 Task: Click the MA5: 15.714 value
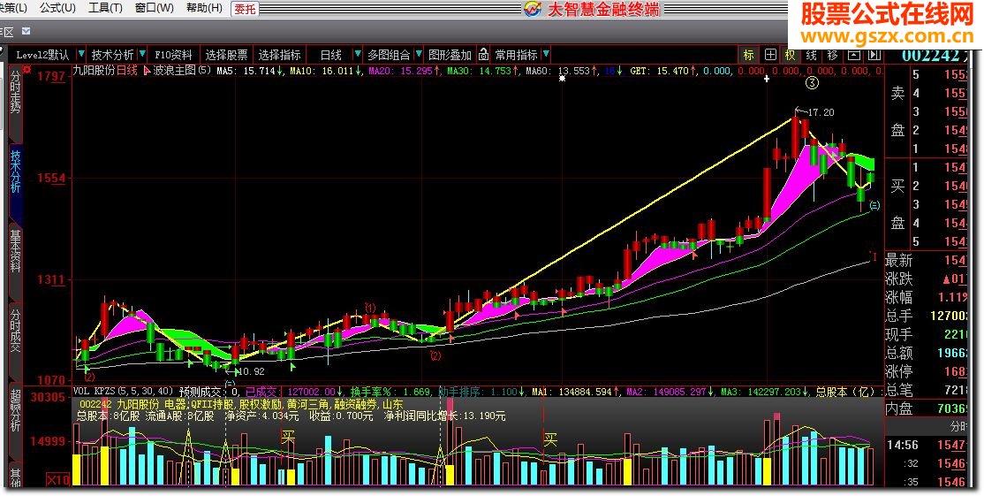(246, 71)
